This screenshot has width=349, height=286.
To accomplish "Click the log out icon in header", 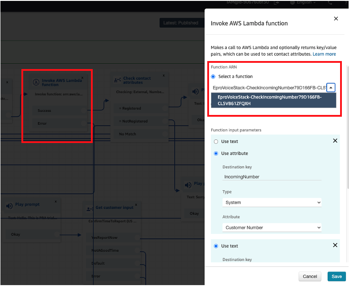I will 276,2.
